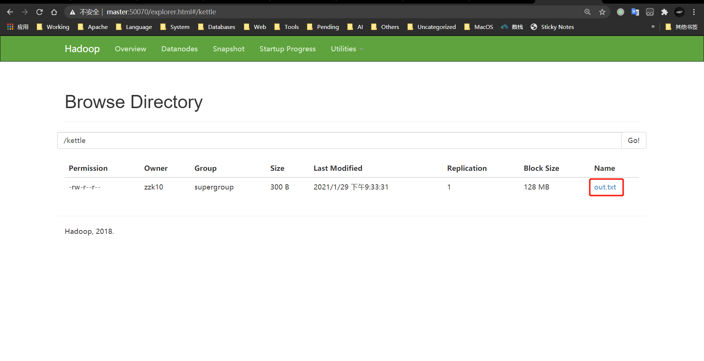
Task: Open the apps grid shortcut in bookmarks bar
Action: pos(10,27)
